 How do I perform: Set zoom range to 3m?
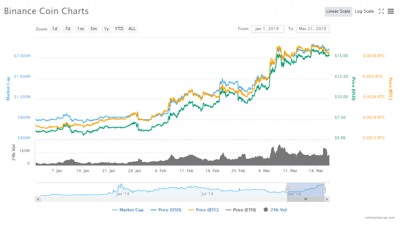coord(94,29)
